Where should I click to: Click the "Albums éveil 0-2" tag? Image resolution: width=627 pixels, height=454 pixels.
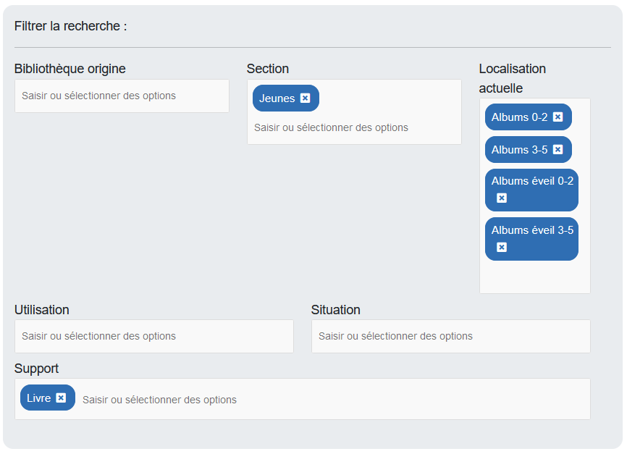[531, 180]
